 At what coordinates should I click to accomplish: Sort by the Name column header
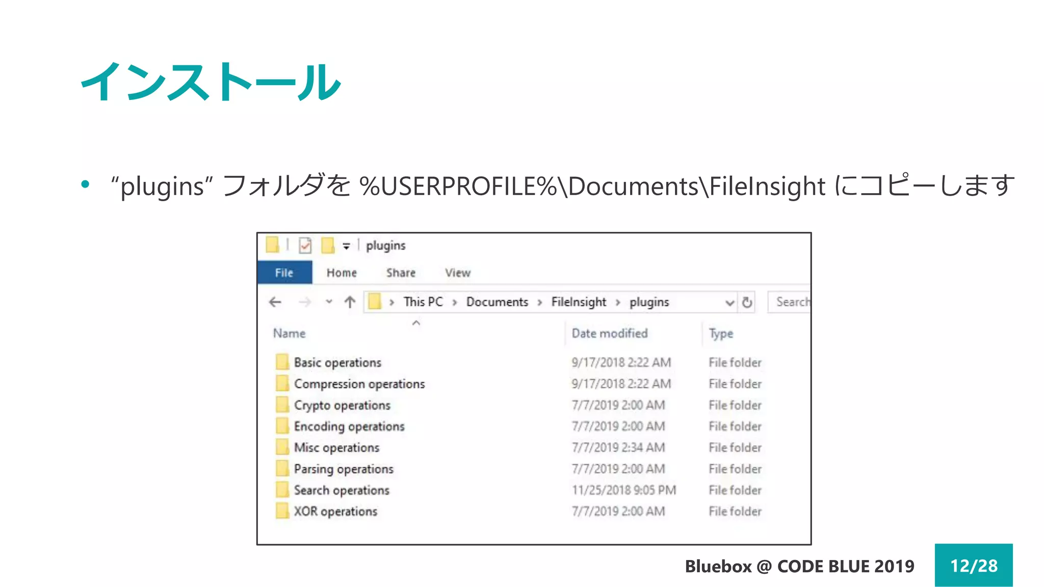tap(289, 333)
